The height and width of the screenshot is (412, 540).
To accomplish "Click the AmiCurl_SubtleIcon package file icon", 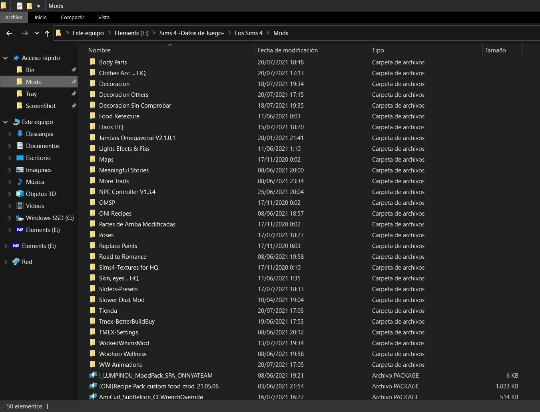I will [x=93, y=397].
